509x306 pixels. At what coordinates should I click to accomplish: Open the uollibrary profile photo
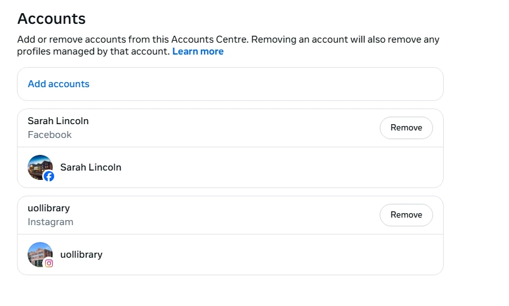point(39,253)
